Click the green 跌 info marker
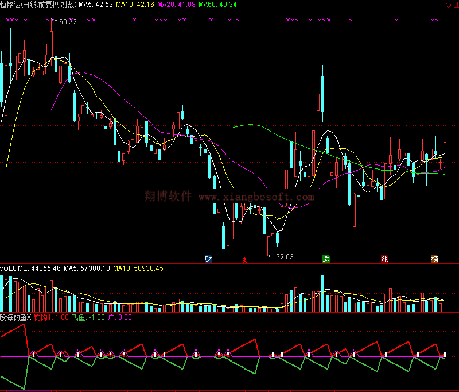This screenshot has width=459, height=392. point(326,259)
